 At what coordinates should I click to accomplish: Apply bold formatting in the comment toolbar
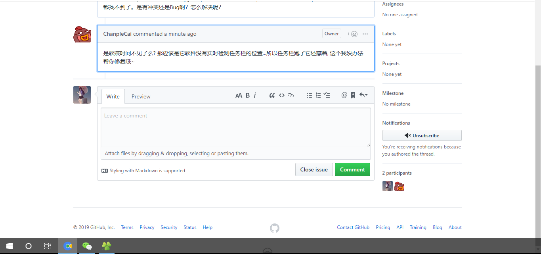pyautogui.click(x=247, y=95)
